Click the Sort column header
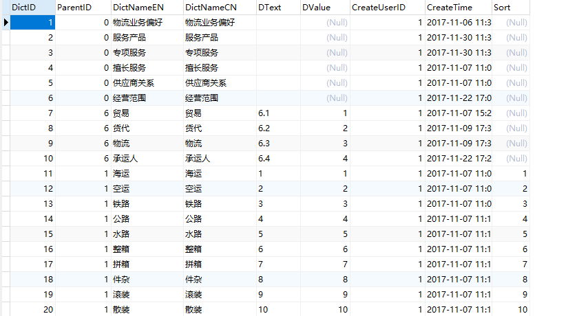Viewport: 577px width, 316px height. tap(511, 8)
